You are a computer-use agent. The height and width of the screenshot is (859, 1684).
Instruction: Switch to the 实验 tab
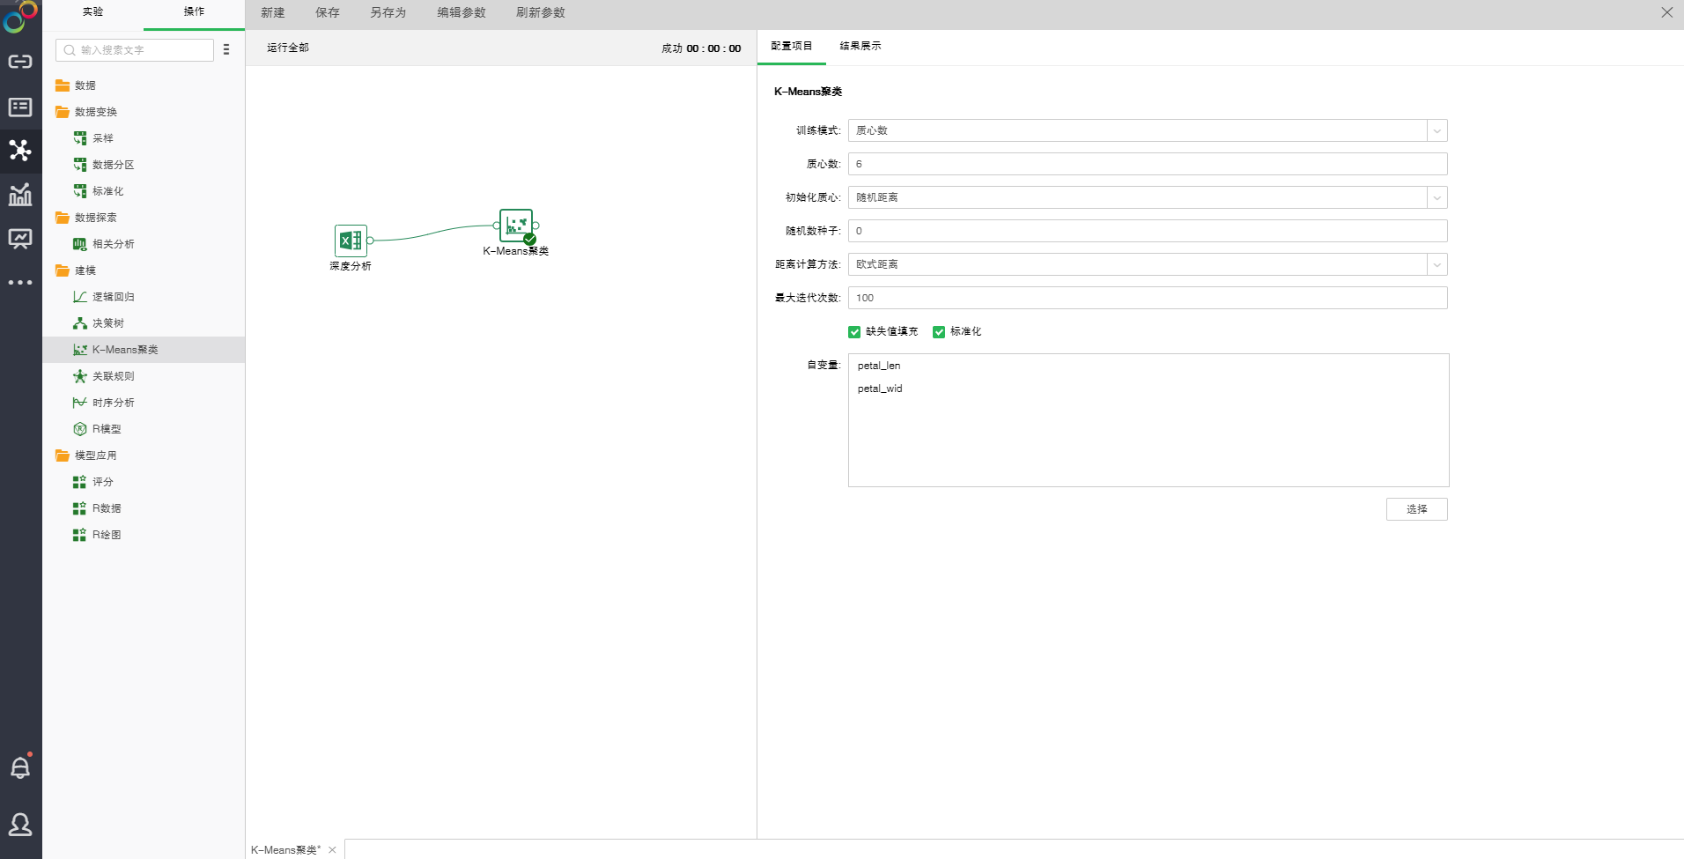[92, 12]
